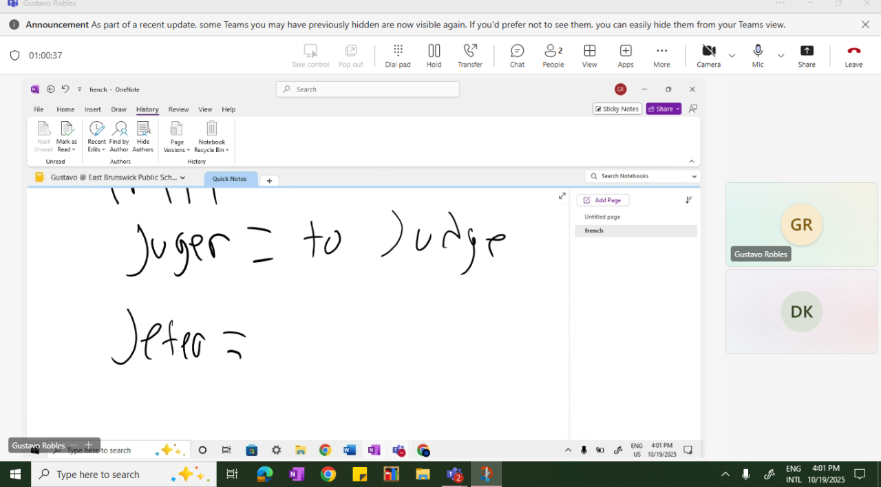Click the purple Share button in OneNote

664,109
